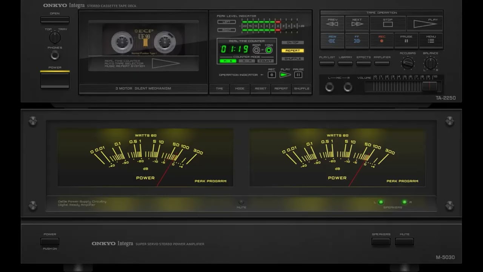Click the PHONES headphone jack
The width and height of the screenshot is (483, 272).
pos(55,56)
